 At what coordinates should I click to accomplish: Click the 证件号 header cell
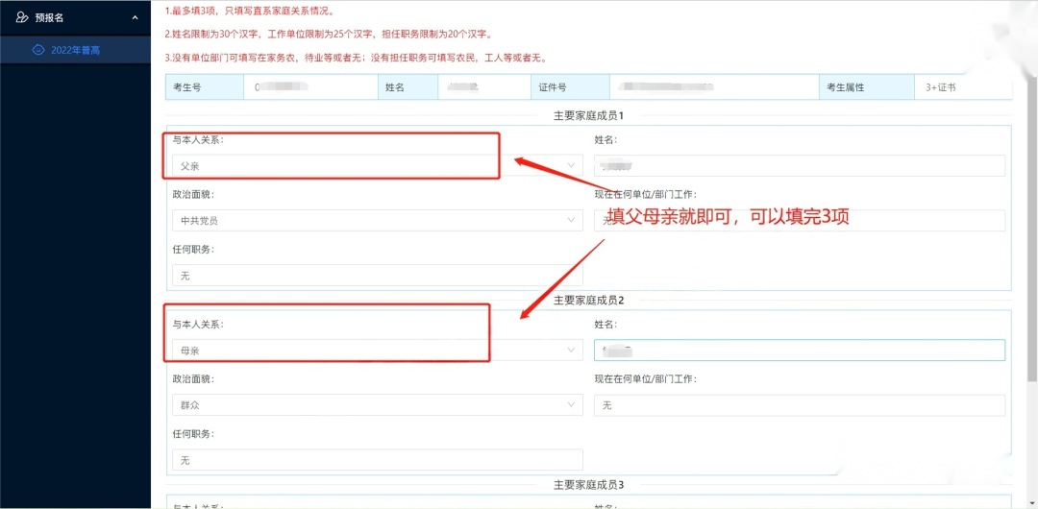(x=552, y=87)
